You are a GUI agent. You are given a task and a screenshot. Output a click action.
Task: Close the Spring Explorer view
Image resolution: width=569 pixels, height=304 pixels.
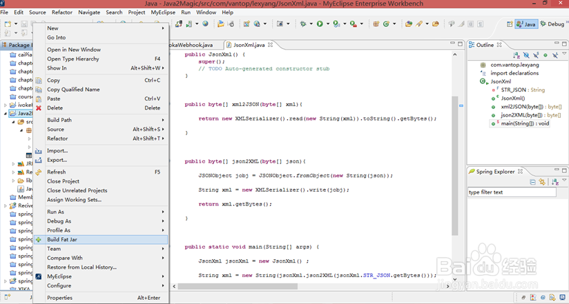[520, 172]
